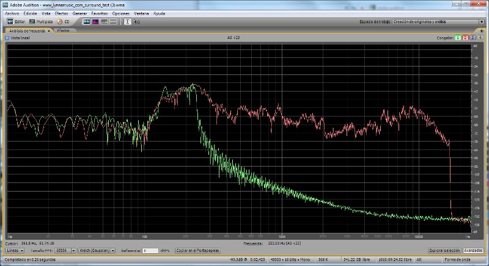Expand the Espacio de trabajo dropdown

point(481,21)
